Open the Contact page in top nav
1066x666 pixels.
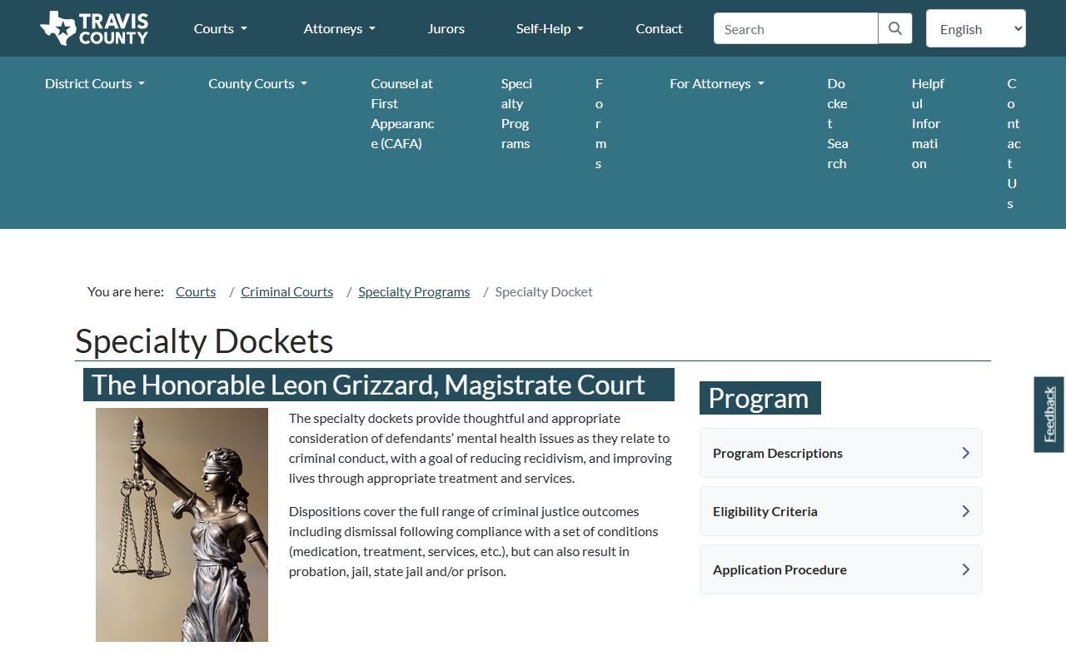[660, 28]
